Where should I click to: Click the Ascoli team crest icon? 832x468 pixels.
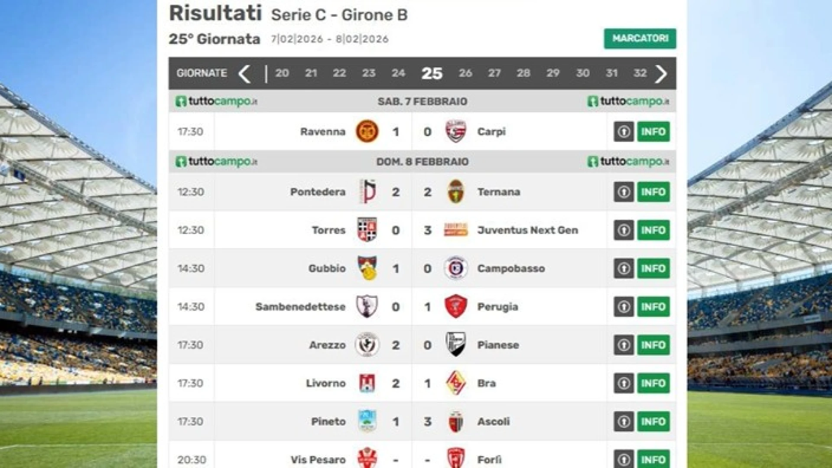pyautogui.click(x=455, y=421)
